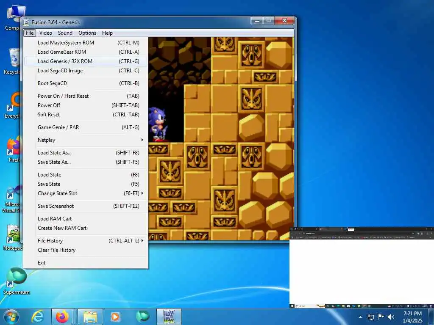Open the Video menu
The image size is (434, 325).
[x=46, y=33]
